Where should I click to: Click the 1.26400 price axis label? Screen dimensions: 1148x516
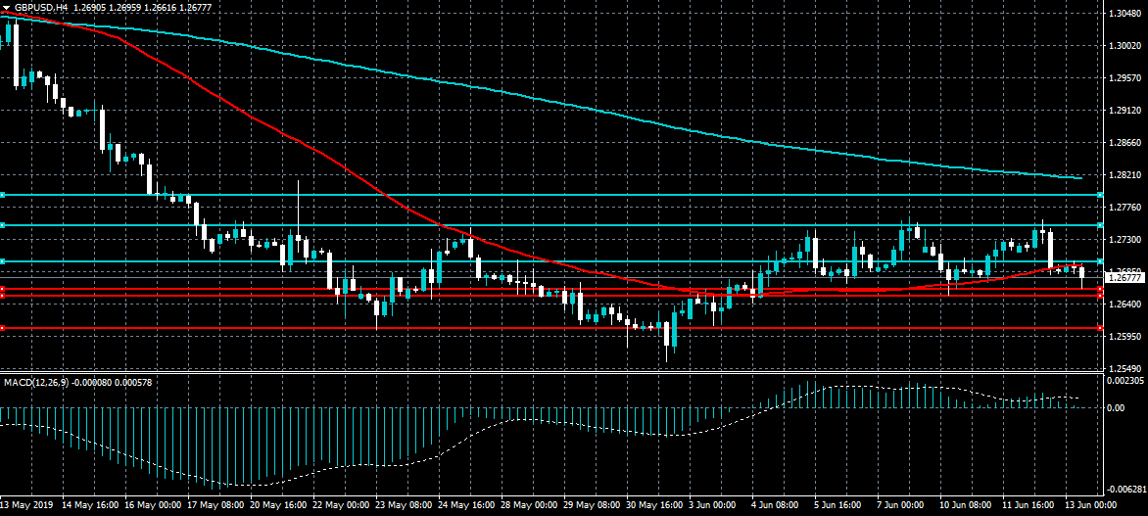[1124, 304]
